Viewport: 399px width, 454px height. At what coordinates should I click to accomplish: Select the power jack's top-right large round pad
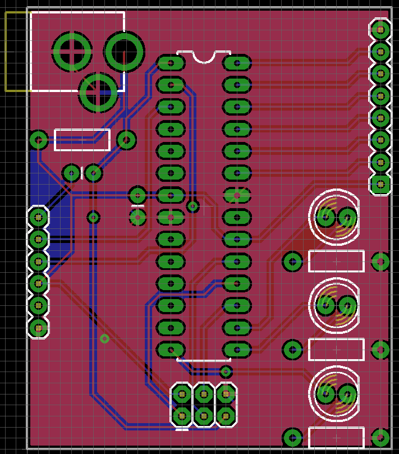tap(124, 52)
